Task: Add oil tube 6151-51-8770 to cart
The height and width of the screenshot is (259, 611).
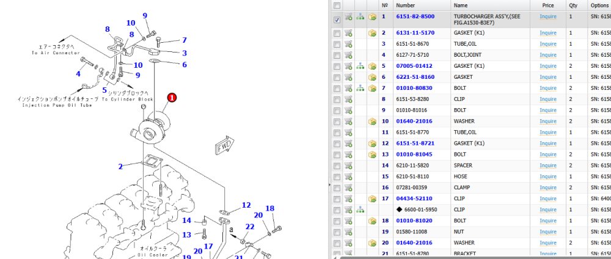Action: (348, 133)
